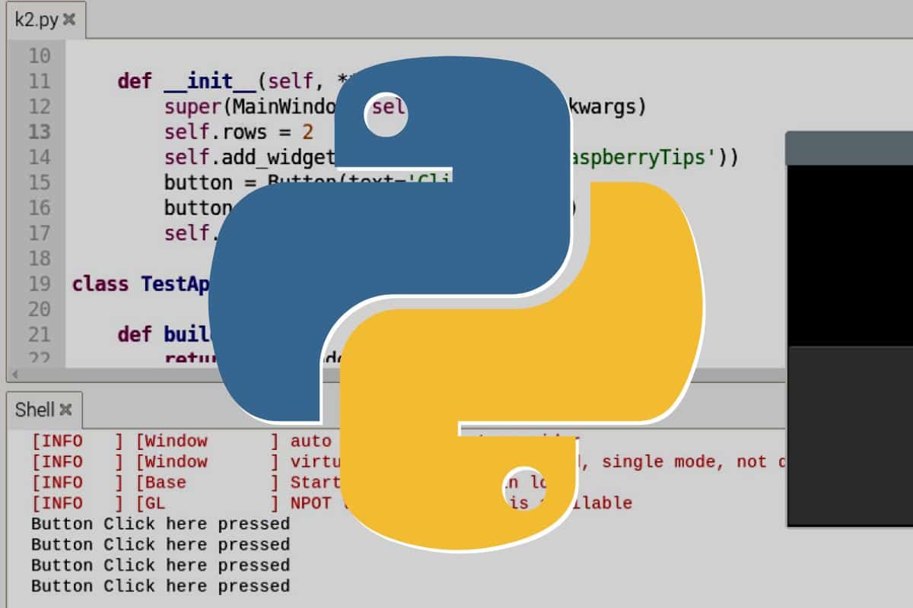Click the 'def __init__' definition text
The height and width of the screenshot is (608, 913).
point(187,81)
